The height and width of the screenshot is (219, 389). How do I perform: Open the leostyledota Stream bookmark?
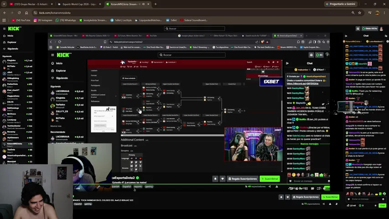click(93, 21)
